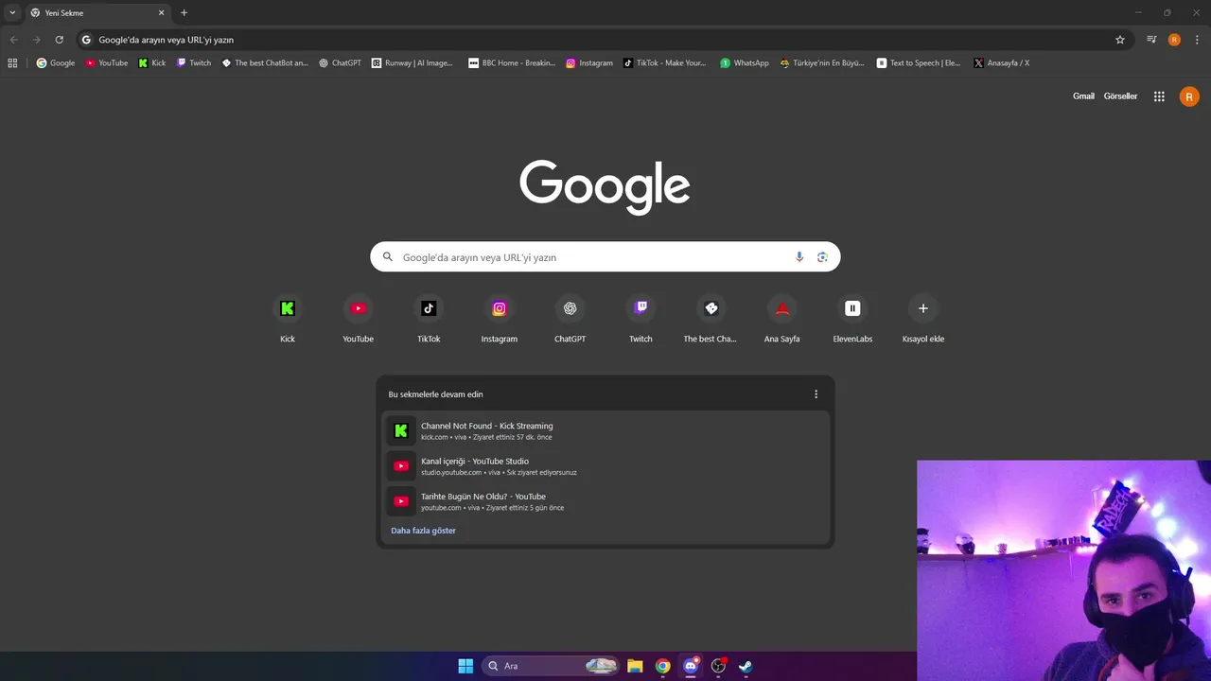Open The best ChatBot bookmark
The height and width of the screenshot is (681, 1211).
[265, 63]
